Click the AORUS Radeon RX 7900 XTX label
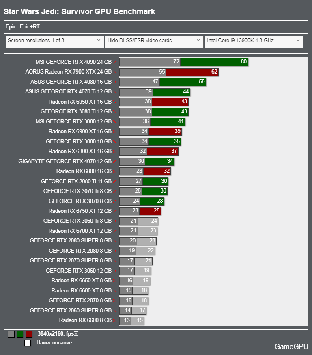This screenshot has width=312, height=355. [x=69, y=71]
